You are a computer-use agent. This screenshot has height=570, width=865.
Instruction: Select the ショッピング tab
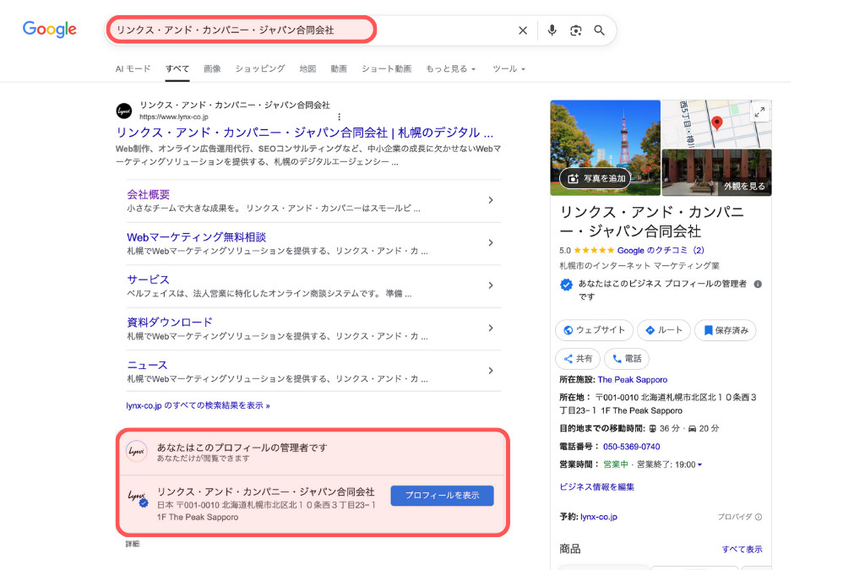(x=260, y=68)
